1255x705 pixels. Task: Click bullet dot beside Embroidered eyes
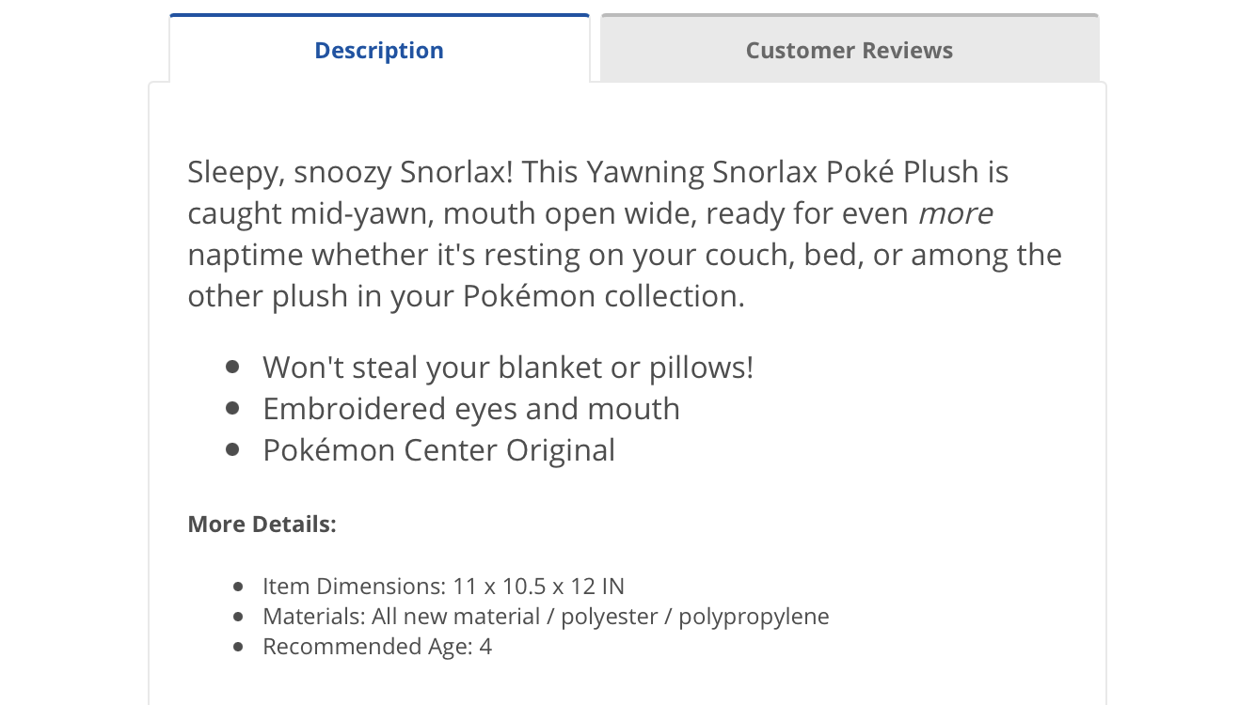coord(233,408)
